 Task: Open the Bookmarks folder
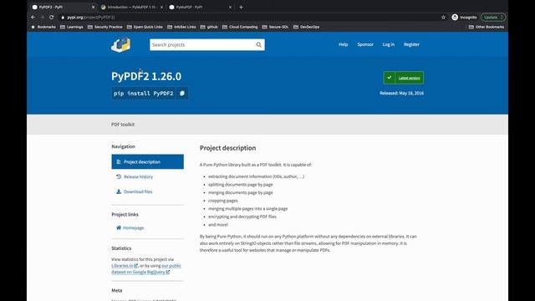click(x=43, y=27)
